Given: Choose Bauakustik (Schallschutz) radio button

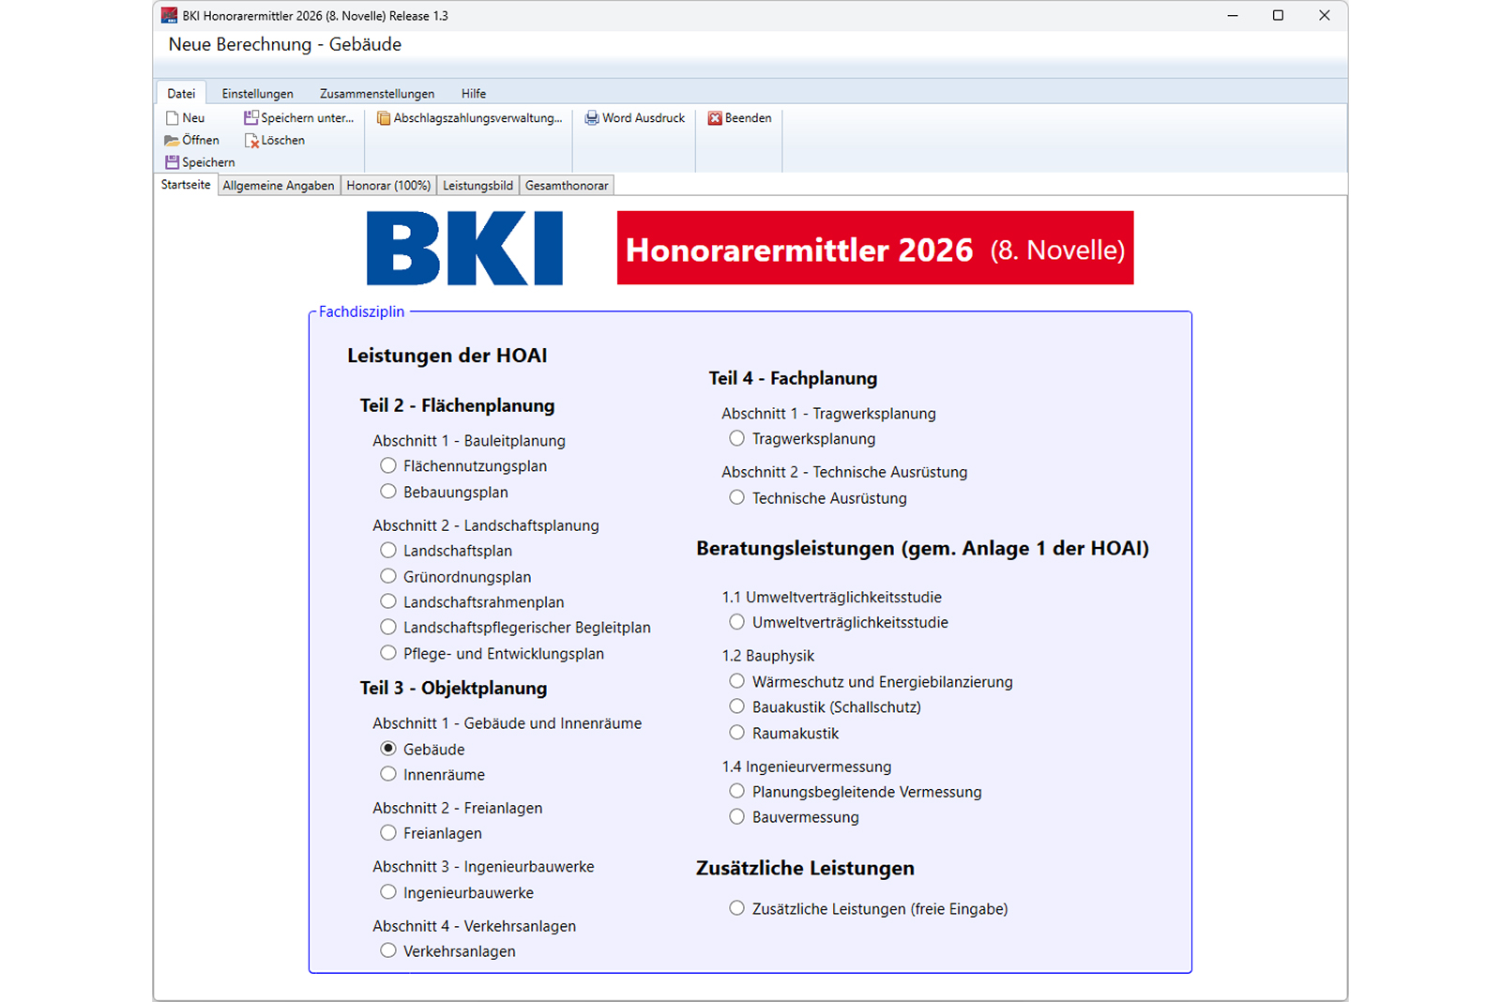Looking at the screenshot, I should click(x=737, y=706).
